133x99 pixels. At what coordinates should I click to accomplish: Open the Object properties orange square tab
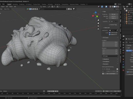click(123, 59)
